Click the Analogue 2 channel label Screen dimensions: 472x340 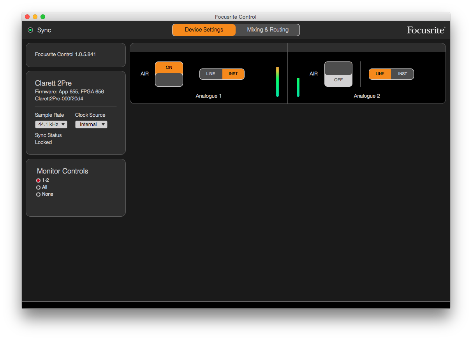[367, 96]
